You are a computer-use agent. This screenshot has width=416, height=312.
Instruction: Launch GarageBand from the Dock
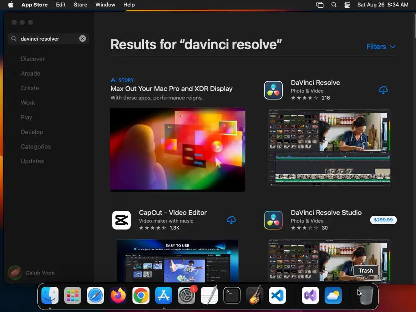click(255, 295)
